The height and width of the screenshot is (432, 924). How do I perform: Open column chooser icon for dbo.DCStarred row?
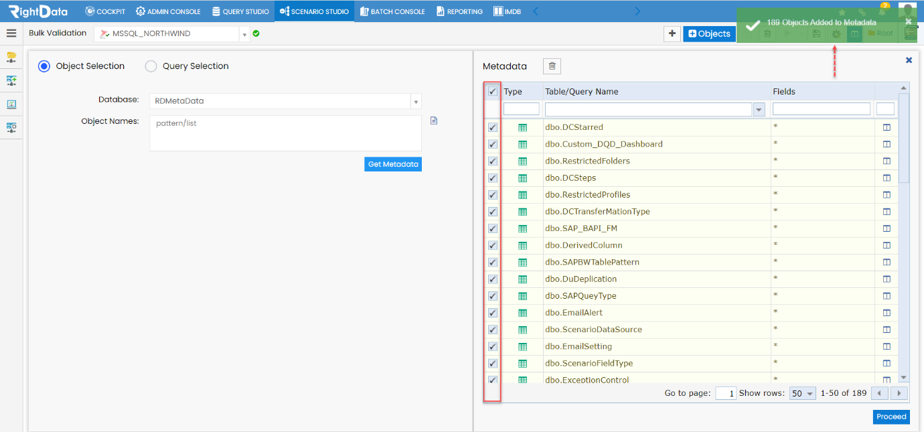[887, 127]
